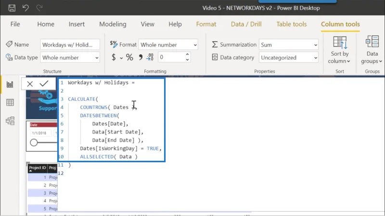Click the date slicer slider handle
This screenshot has height=216, width=385.
[34, 142]
